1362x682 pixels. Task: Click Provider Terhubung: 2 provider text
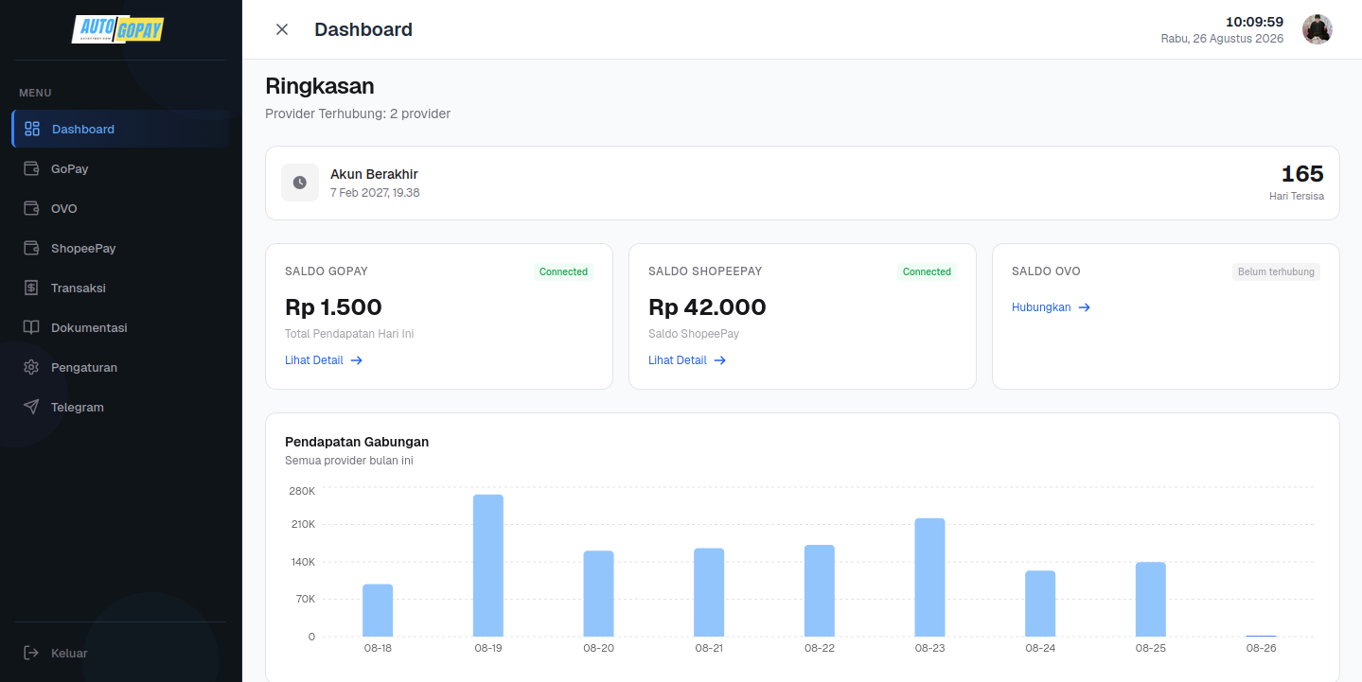[x=358, y=114]
